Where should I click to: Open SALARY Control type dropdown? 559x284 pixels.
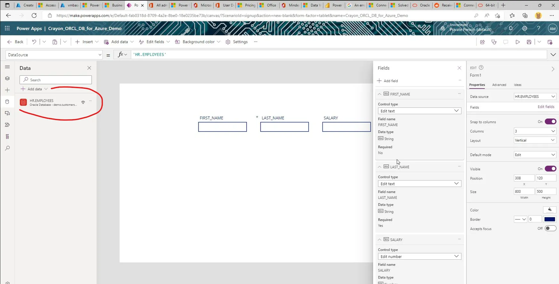(x=419, y=257)
